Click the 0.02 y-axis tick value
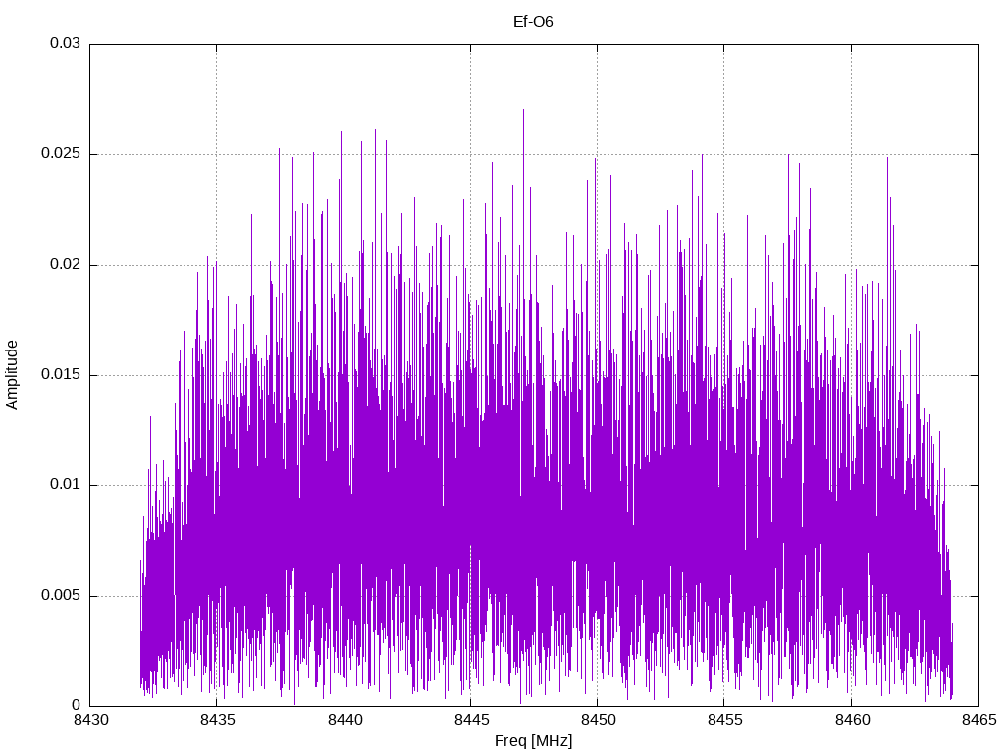 (x=66, y=265)
